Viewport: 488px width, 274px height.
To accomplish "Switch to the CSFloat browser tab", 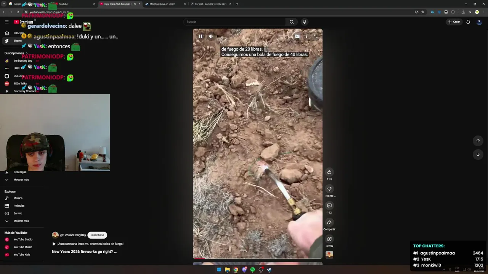I will [210, 4].
